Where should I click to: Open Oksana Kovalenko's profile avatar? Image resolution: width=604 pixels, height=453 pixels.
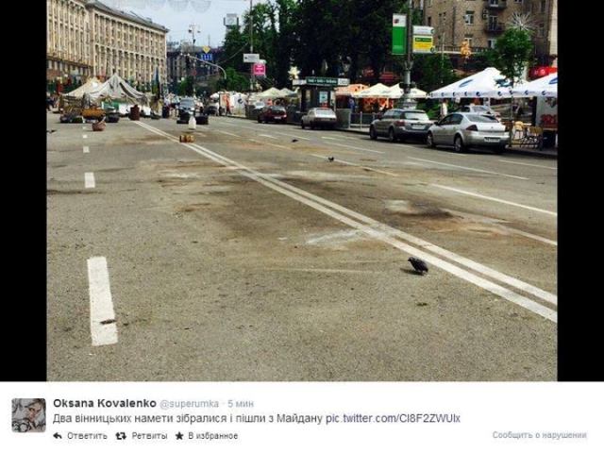point(29,415)
